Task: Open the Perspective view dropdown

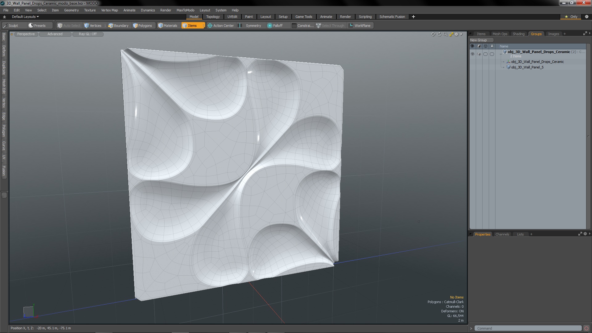Action: 26,34
